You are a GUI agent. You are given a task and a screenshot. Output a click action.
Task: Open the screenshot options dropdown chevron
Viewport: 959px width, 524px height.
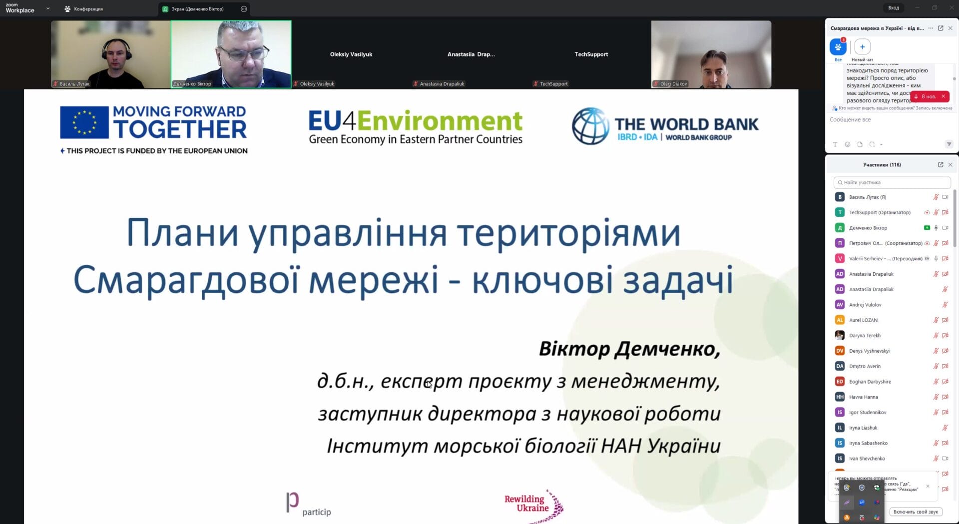881,144
